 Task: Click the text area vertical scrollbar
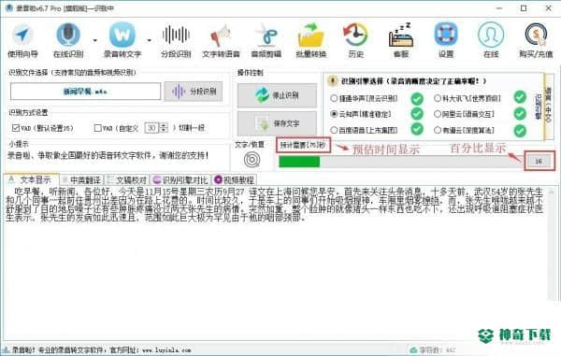point(552,244)
